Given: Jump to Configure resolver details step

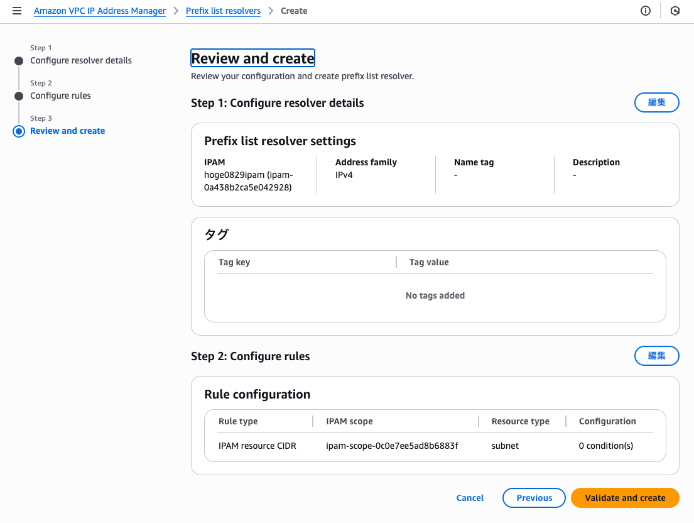Looking at the screenshot, I should (81, 61).
